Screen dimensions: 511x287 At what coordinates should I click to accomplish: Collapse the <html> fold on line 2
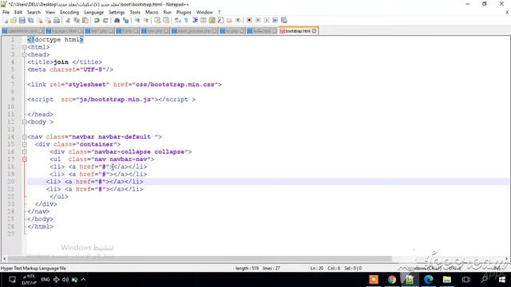coord(25,47)
